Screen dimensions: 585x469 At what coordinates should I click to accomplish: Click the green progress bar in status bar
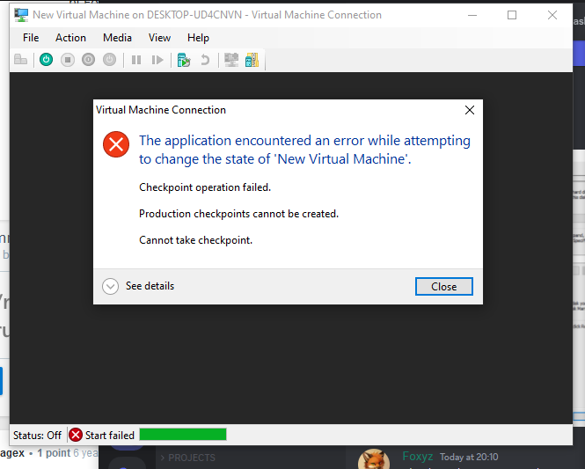(x=183, y=435)
